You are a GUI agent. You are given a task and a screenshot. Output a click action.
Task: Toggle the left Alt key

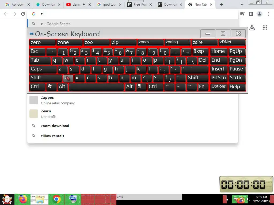pyautogui.click(x=63, y=87)
